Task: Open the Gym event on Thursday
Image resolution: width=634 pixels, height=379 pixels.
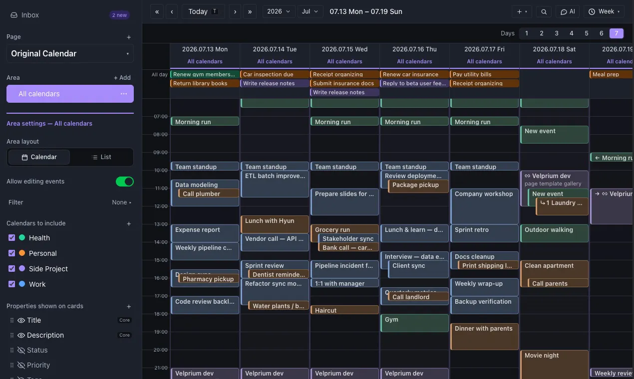Action: (414, 323)
